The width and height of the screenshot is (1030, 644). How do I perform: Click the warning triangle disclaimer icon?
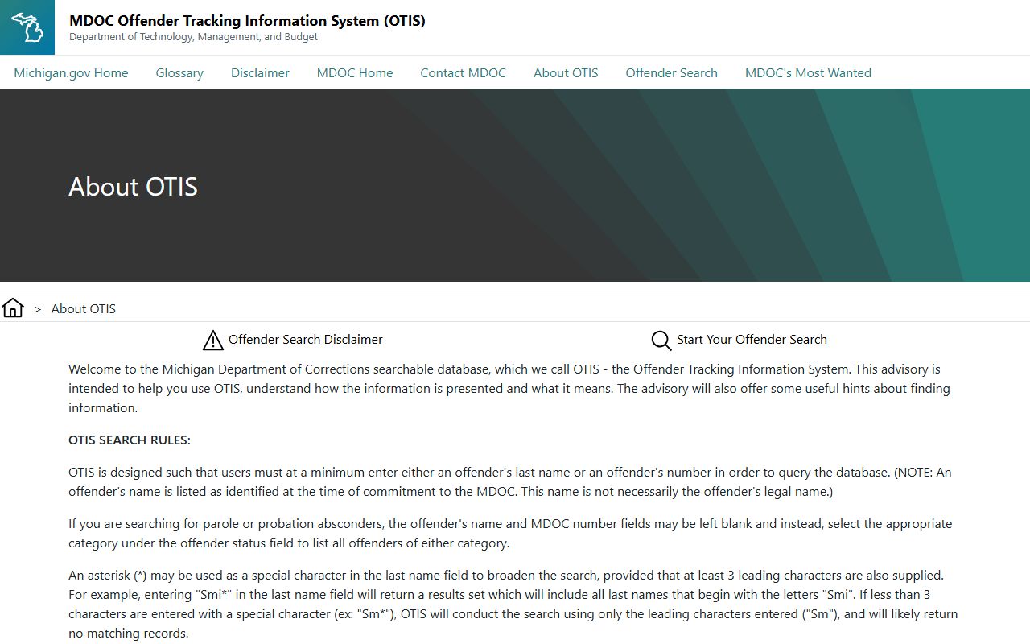[213, 340]
